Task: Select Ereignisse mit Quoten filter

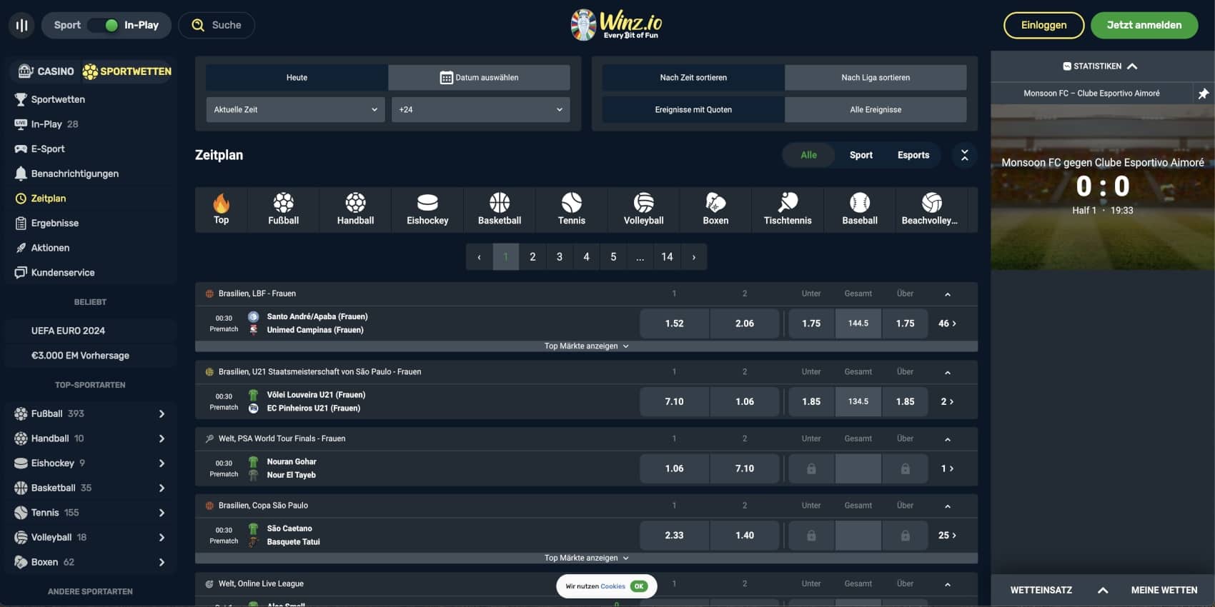Action: [693, 109]
